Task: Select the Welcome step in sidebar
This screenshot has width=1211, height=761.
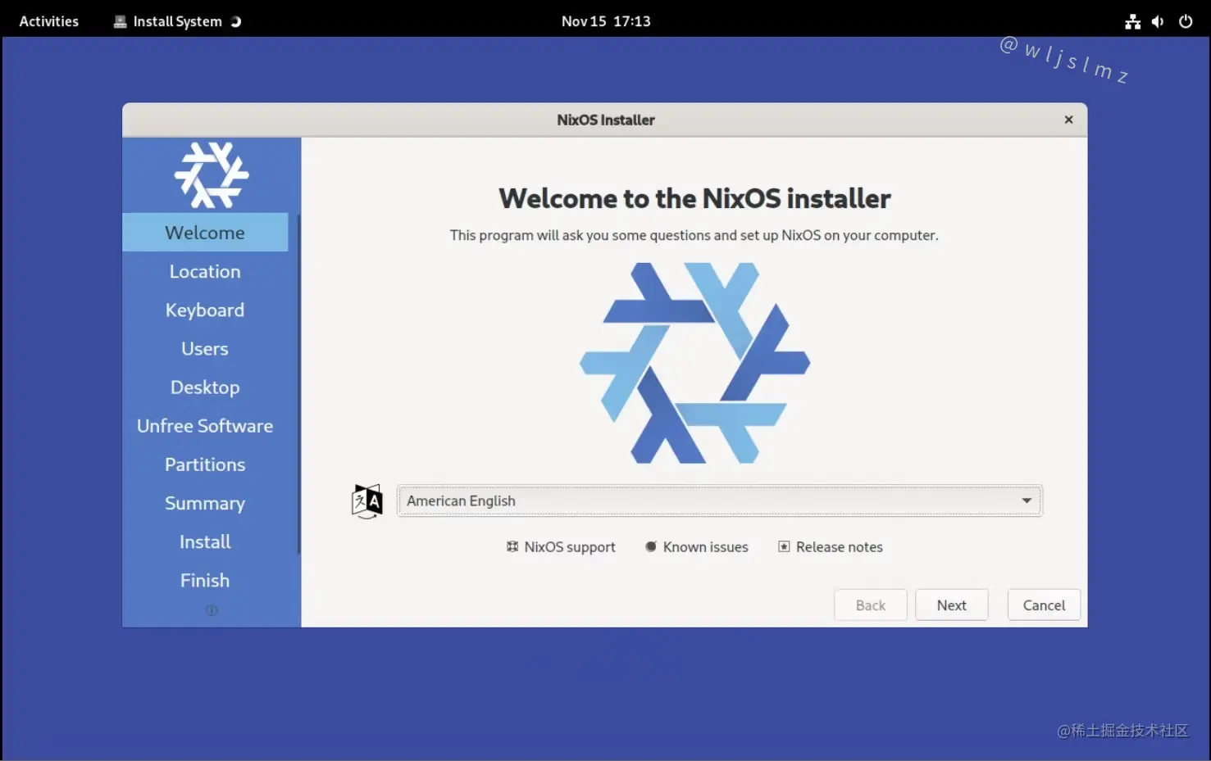Action: 205,233
